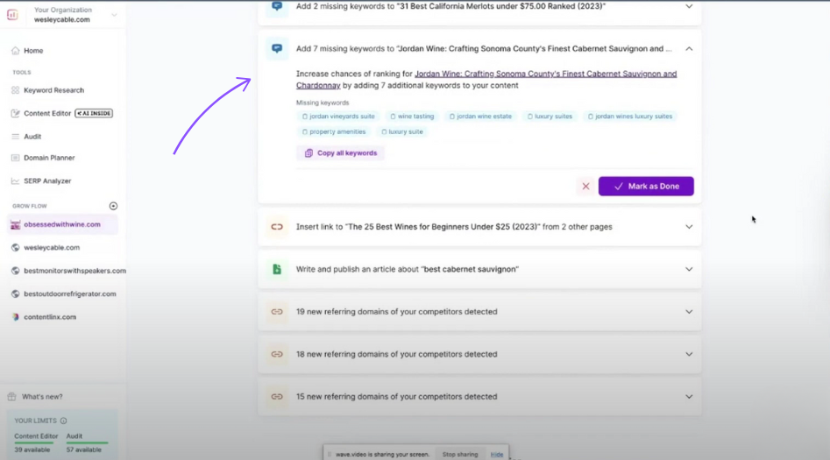Click the Domain Planner icon
This screenshot has height=460, width=830.
16,158
